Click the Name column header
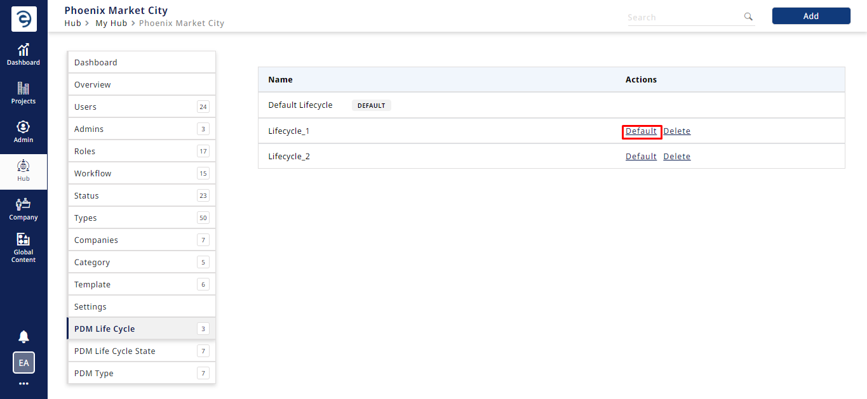The height and width of the screenshot is (399, 867). (x=281, y=80)
